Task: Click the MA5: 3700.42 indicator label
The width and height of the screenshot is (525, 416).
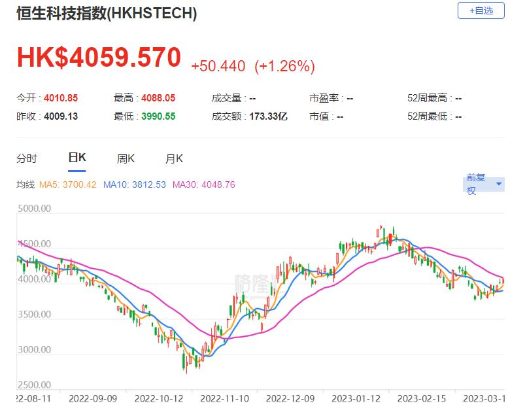Action: [x=67, y=184]
